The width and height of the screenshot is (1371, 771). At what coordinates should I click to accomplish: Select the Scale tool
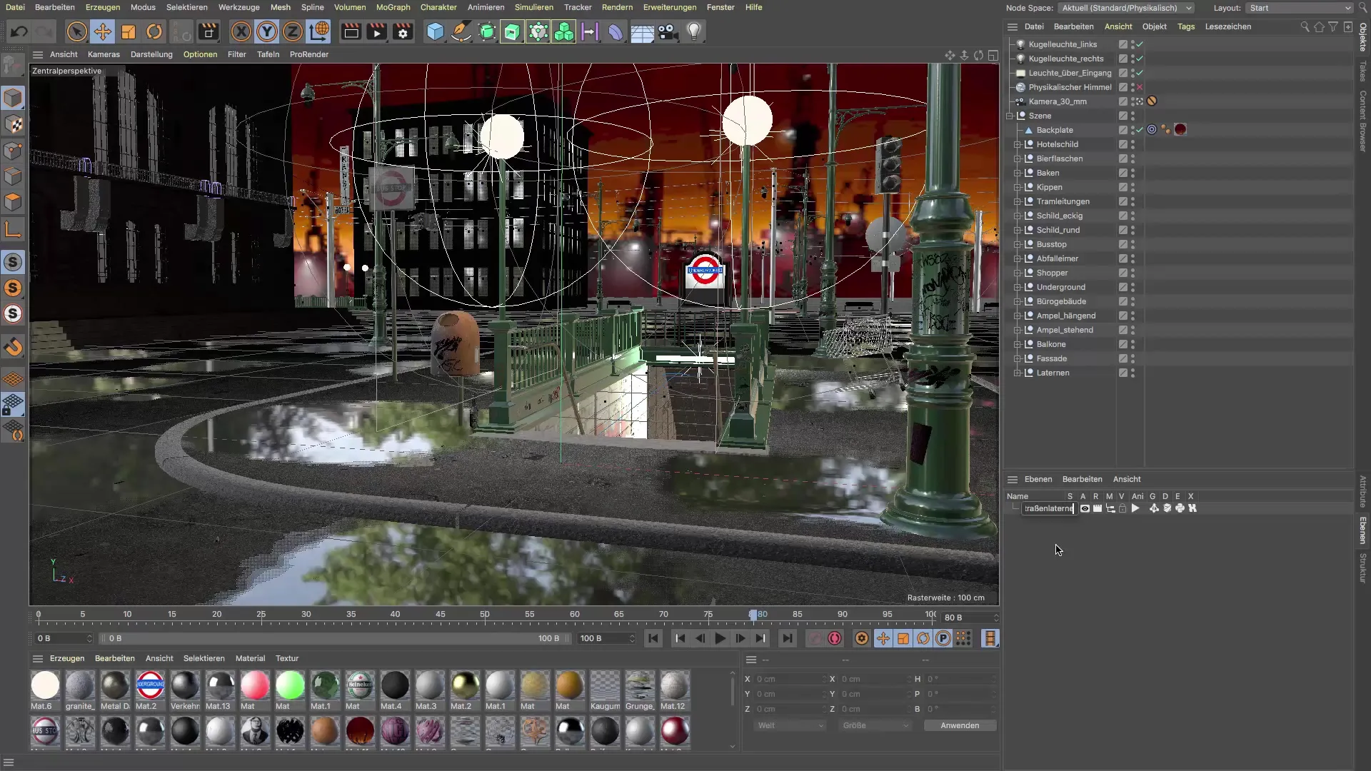pos(129,31)
